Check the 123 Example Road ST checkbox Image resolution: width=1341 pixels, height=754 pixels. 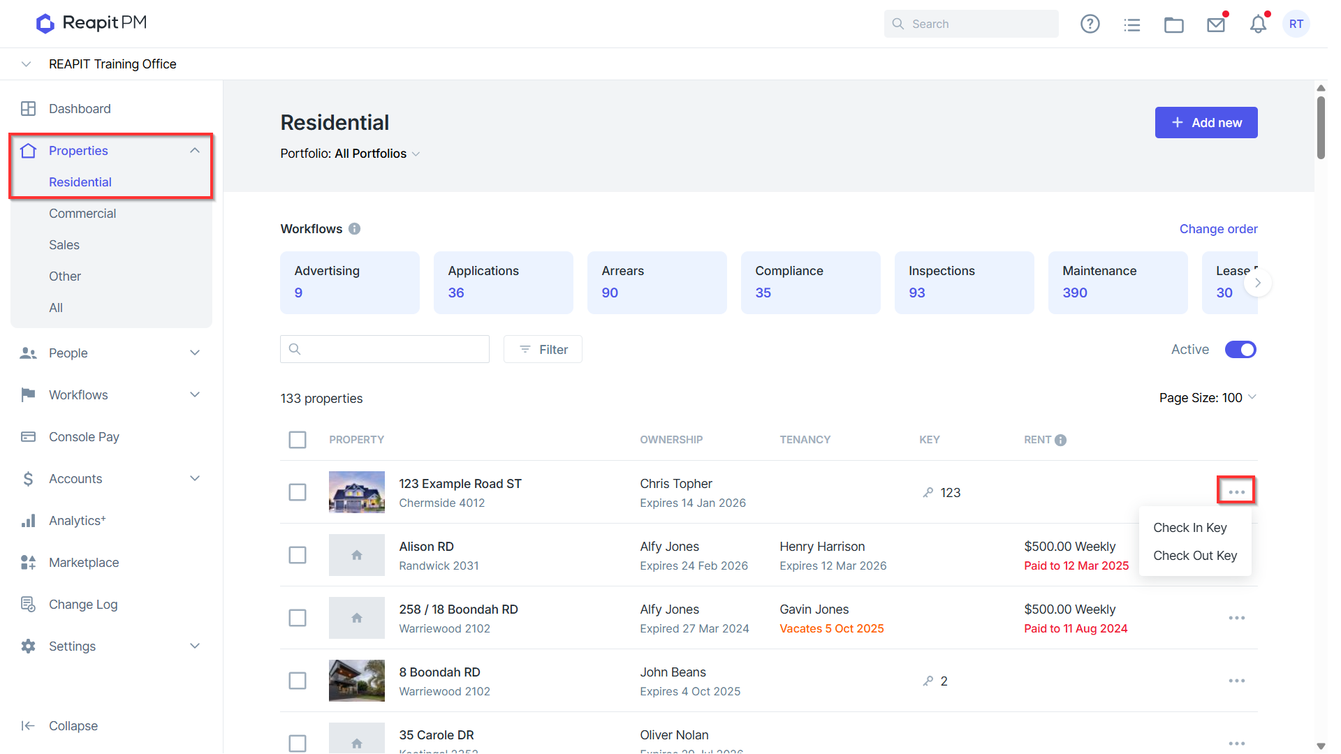298,492
